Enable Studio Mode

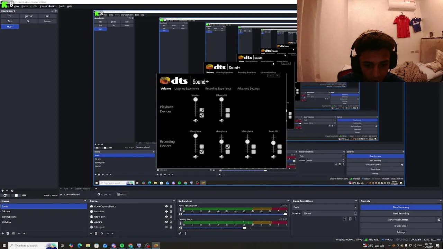click(401, 226)
